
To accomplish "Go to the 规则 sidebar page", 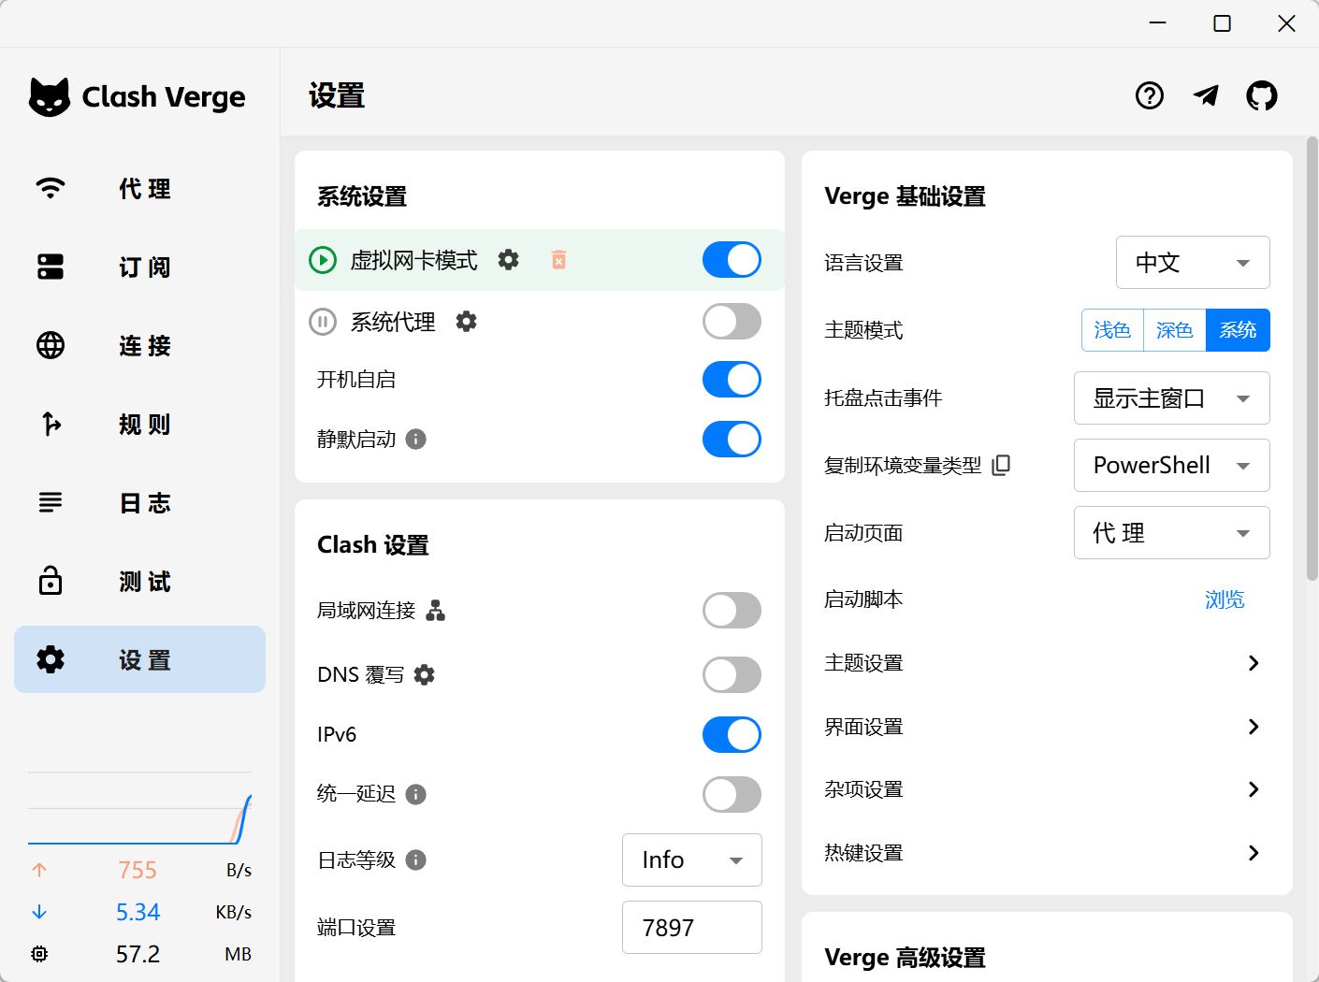I will point(140,425).
